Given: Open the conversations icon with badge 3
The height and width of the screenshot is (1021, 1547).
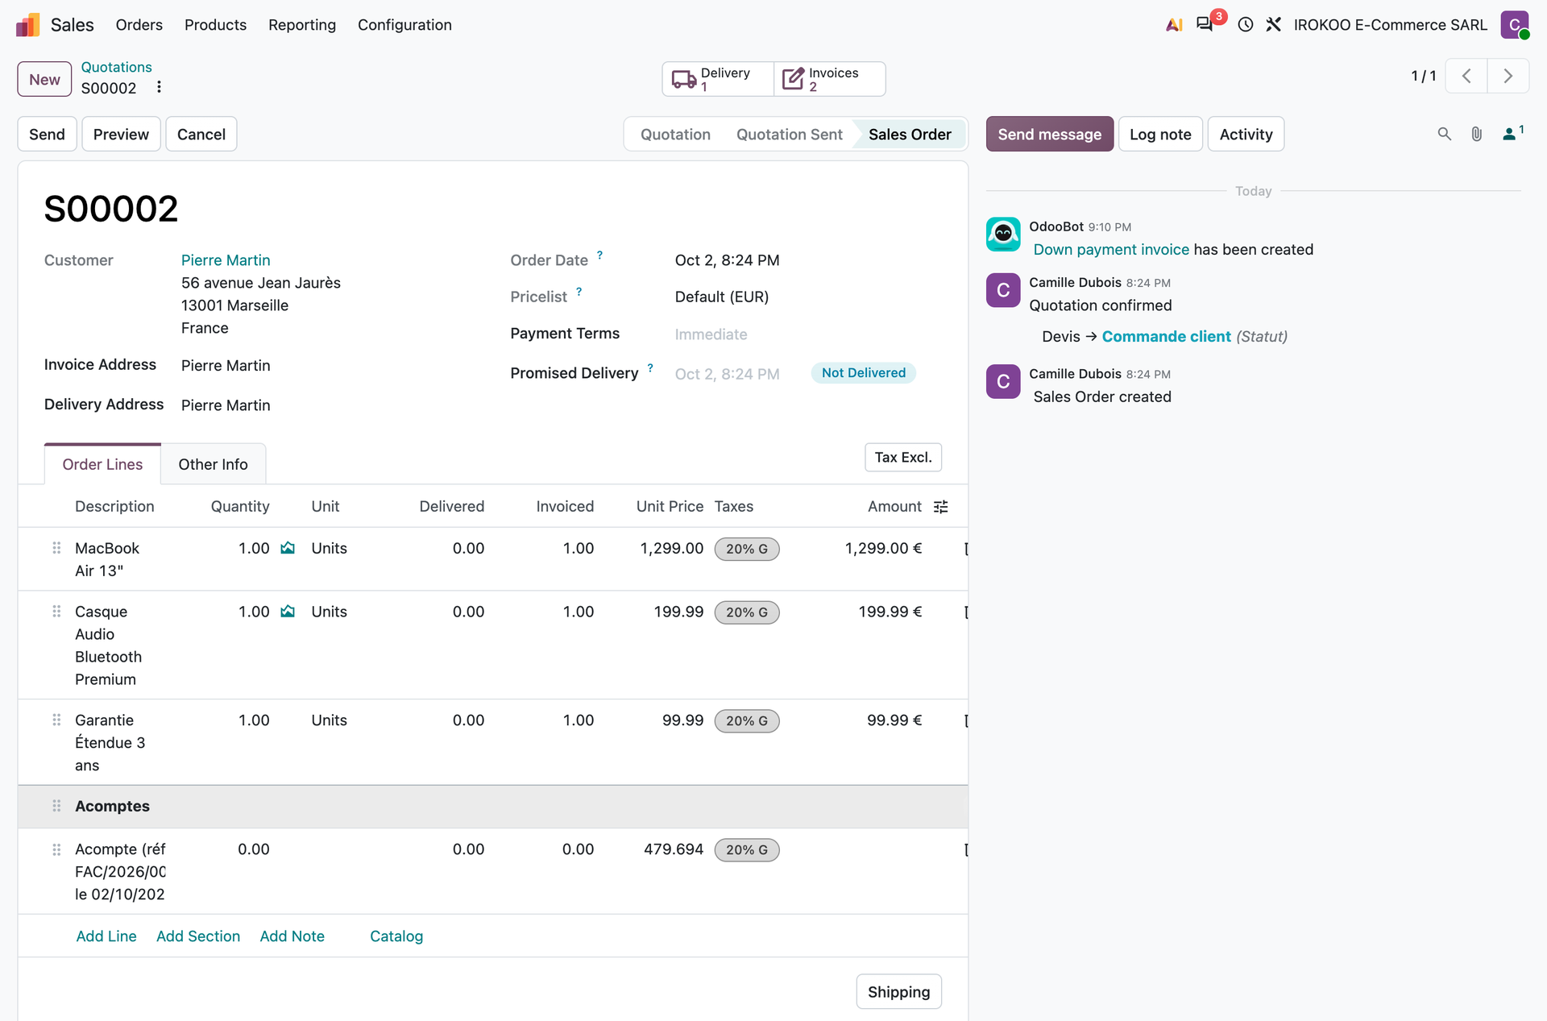Looking at the screenshot, I should tap(1205, 24).
